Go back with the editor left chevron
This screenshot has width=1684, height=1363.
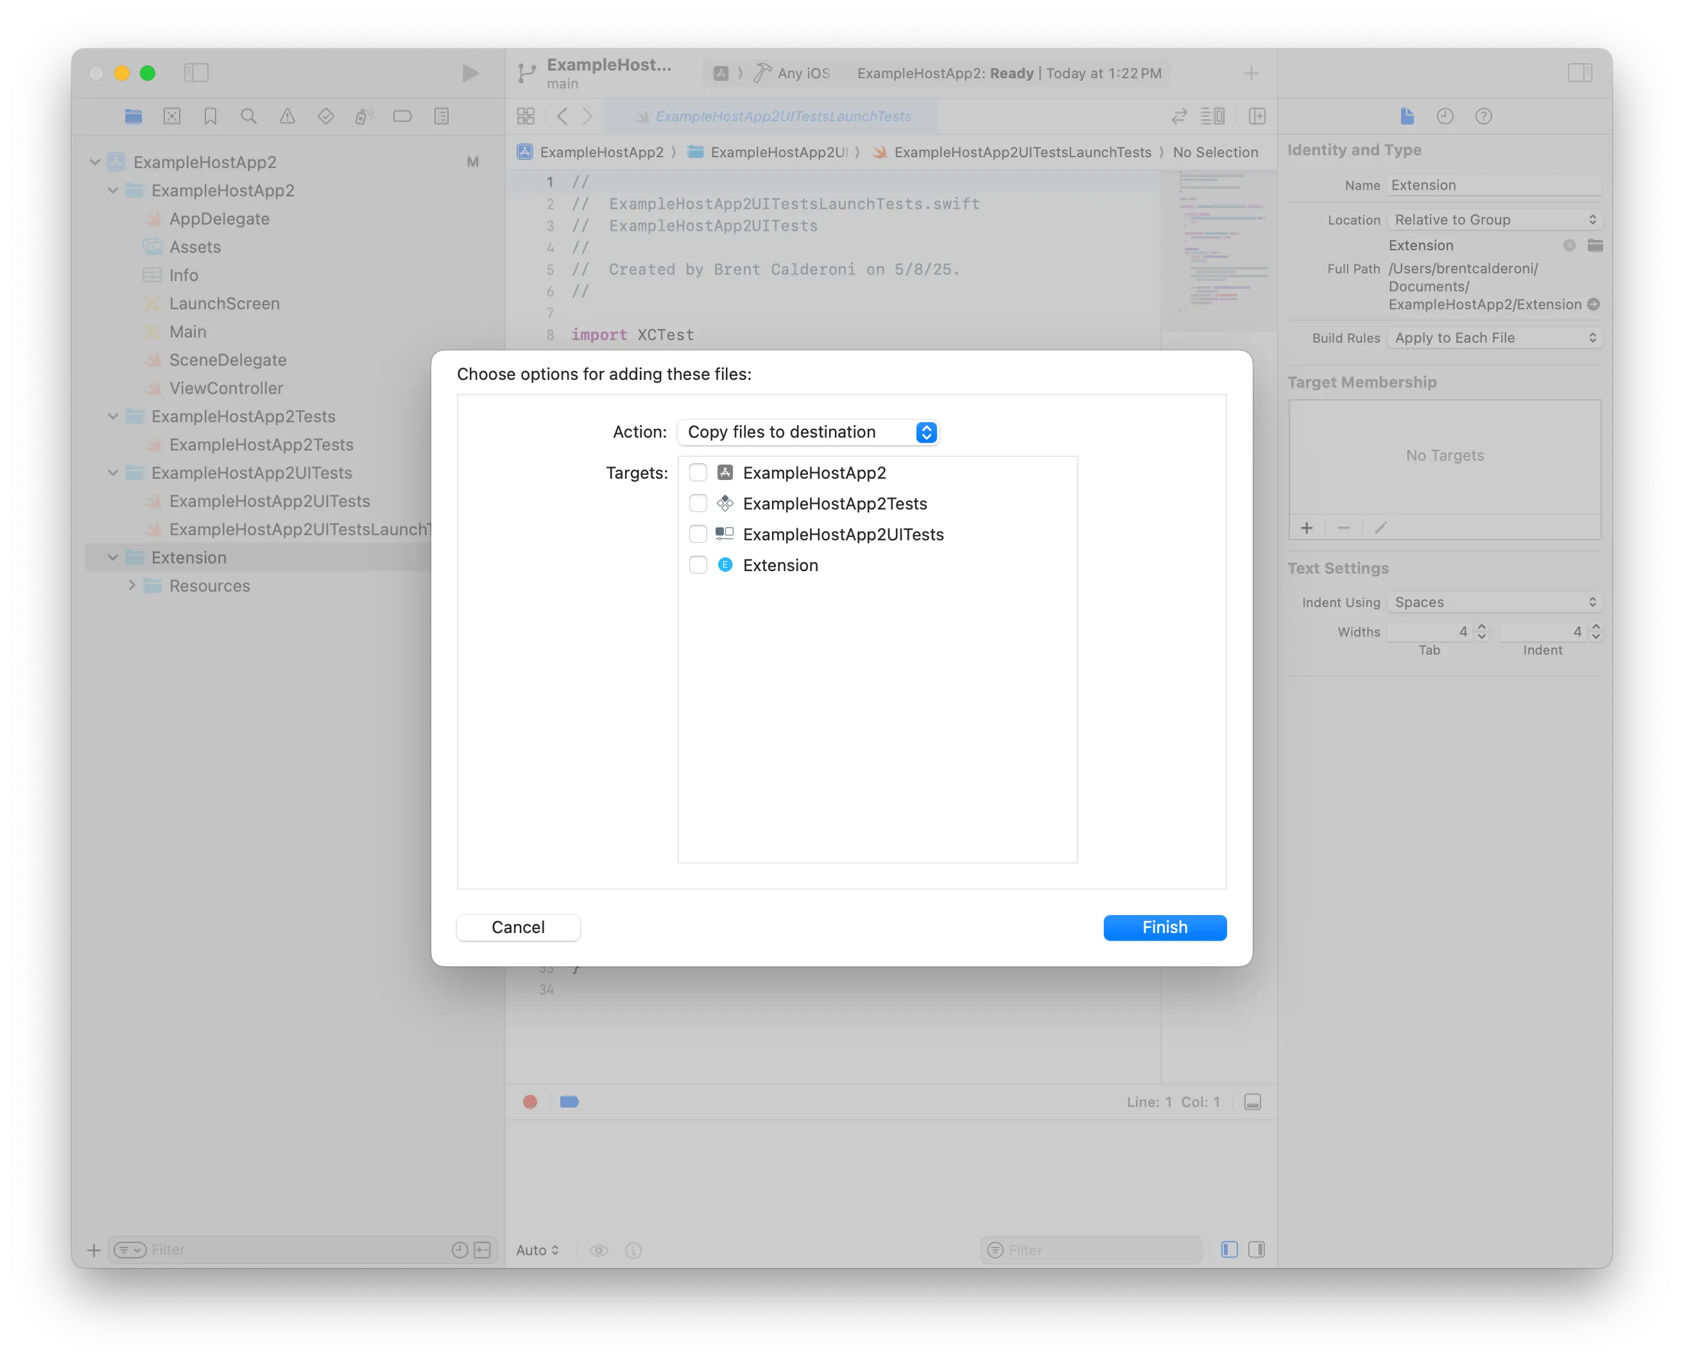point(562,116)
